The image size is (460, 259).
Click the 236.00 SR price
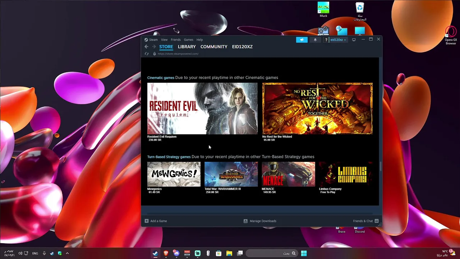[x=155, y=140]
